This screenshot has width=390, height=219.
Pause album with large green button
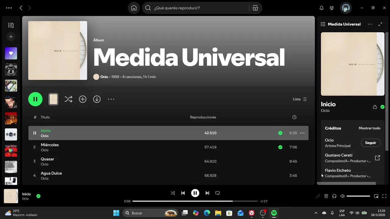tap(35, 99)
